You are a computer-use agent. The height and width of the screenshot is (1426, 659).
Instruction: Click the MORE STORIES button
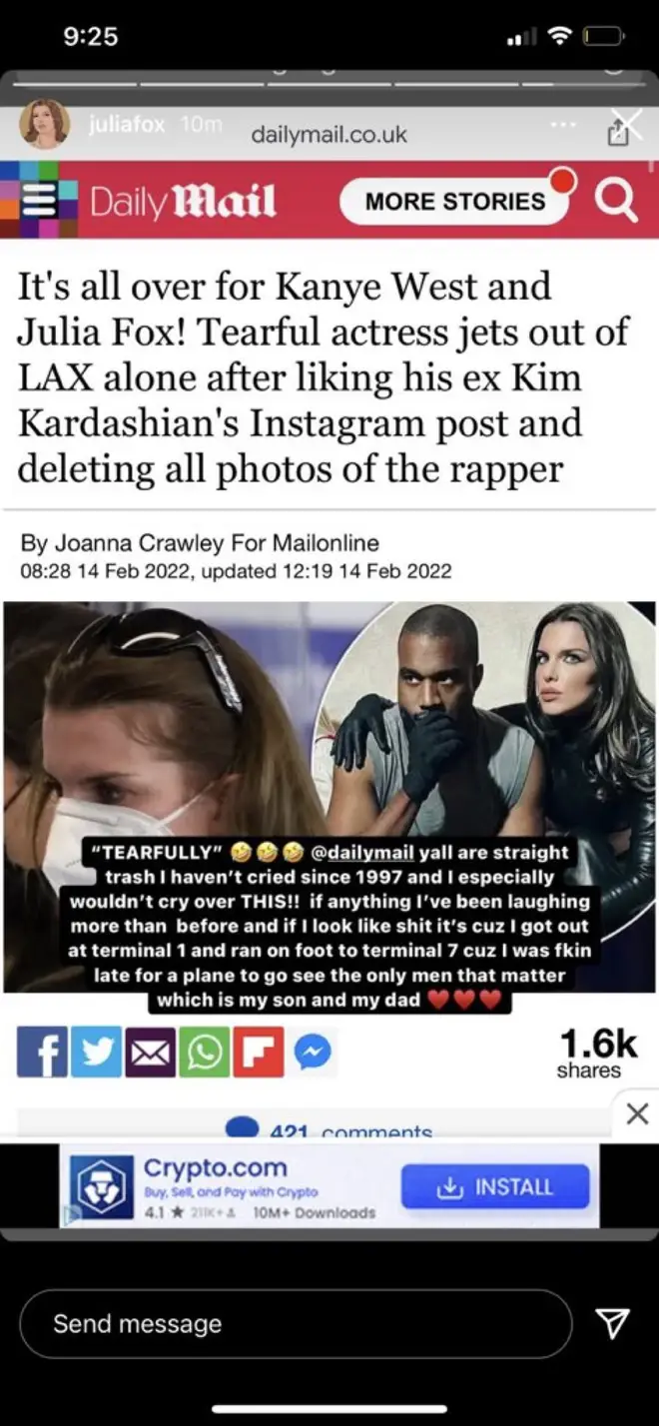[x=454, y=200]
